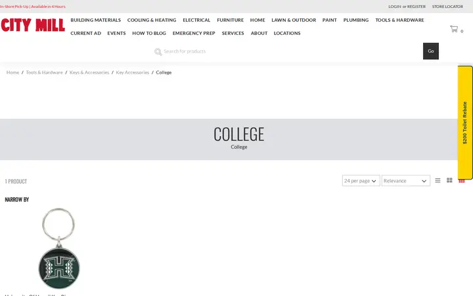Go to Tools & Hardware breadcrumb
The width and height of the screenshot is (473, 296).
coord(45,72)
